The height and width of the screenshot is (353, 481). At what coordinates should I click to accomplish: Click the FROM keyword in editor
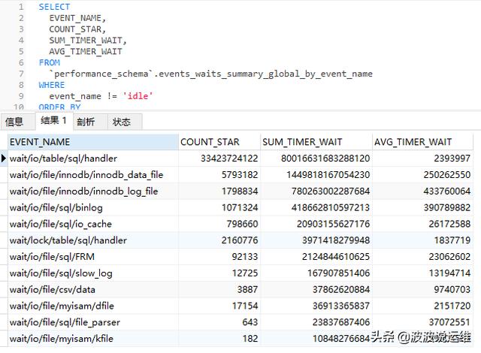point(50,62)
